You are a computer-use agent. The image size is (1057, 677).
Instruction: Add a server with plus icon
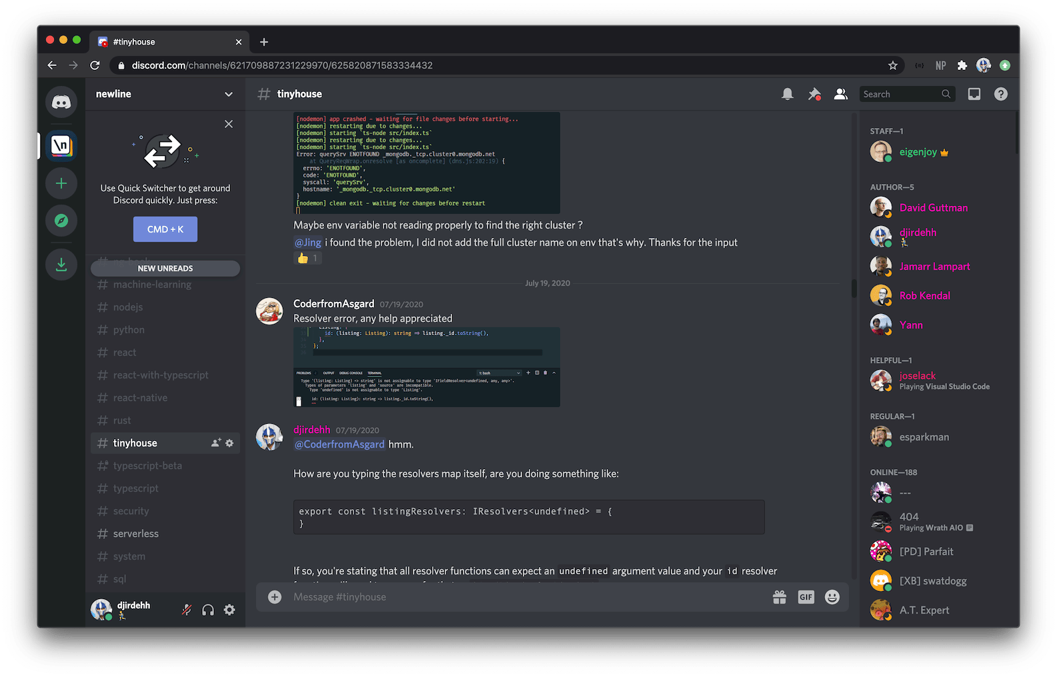coord(61,183)
